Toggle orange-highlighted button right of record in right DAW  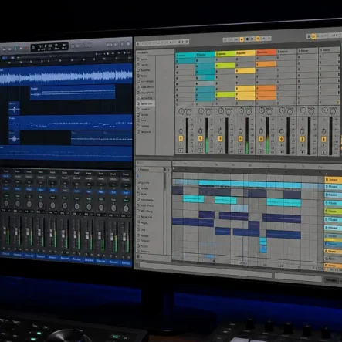click(x=258, y=39)
